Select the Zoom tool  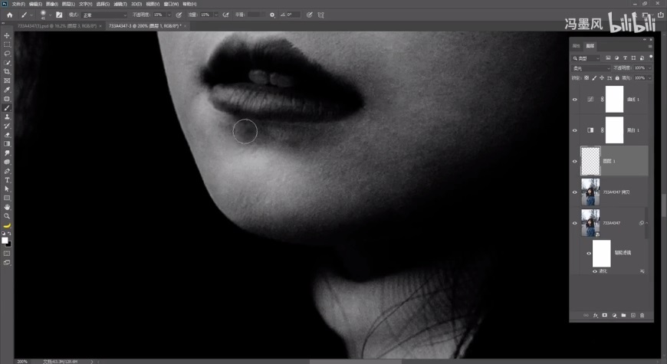pos(7,216)
